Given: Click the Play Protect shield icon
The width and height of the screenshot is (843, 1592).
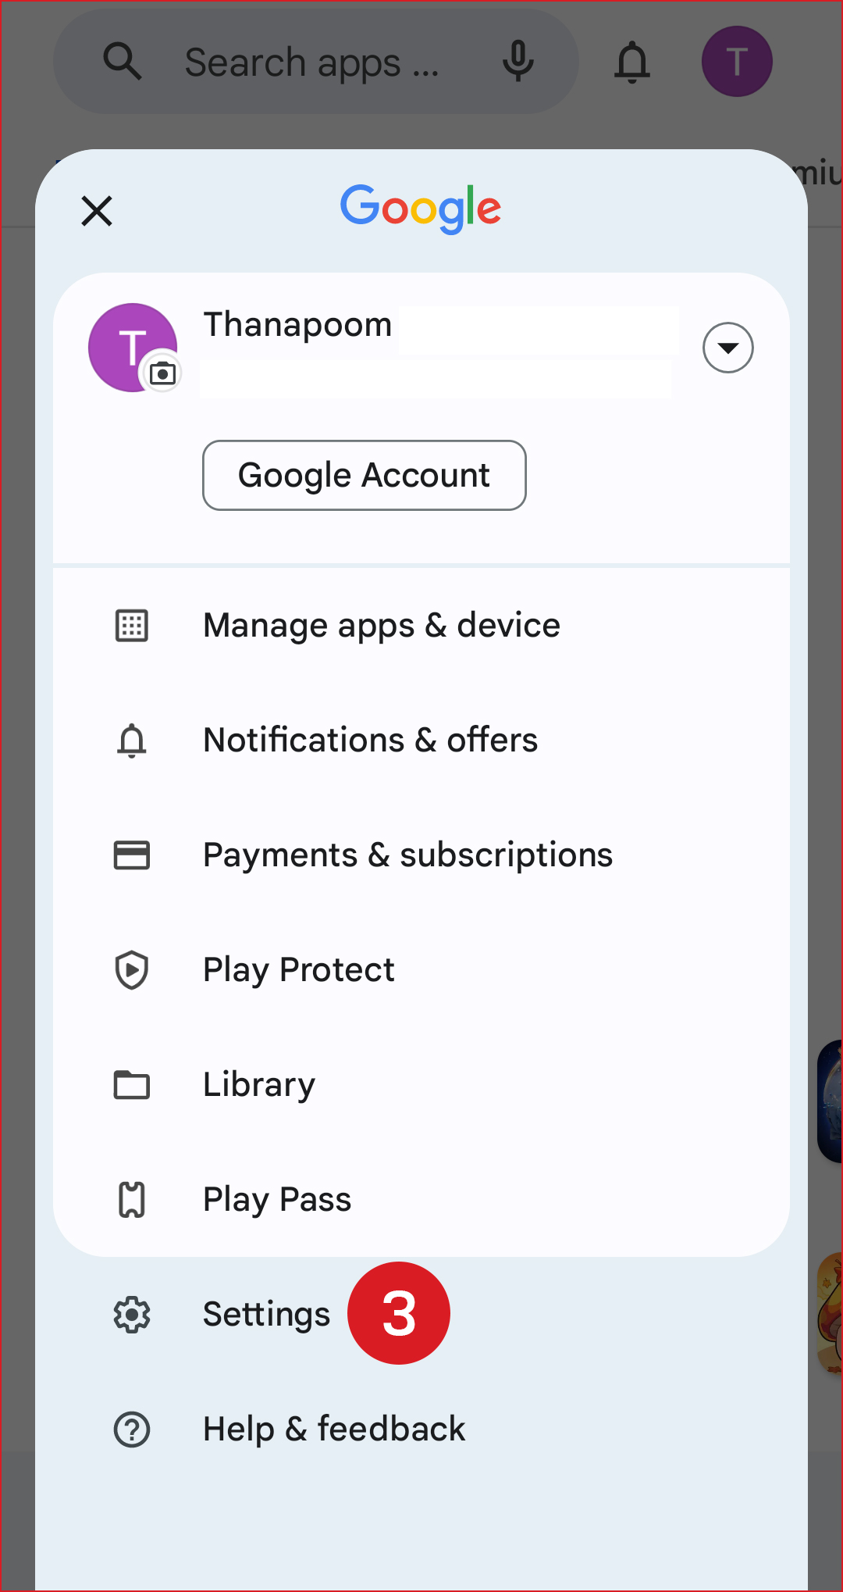Looking at the screenshot, I should click(132, 970).
